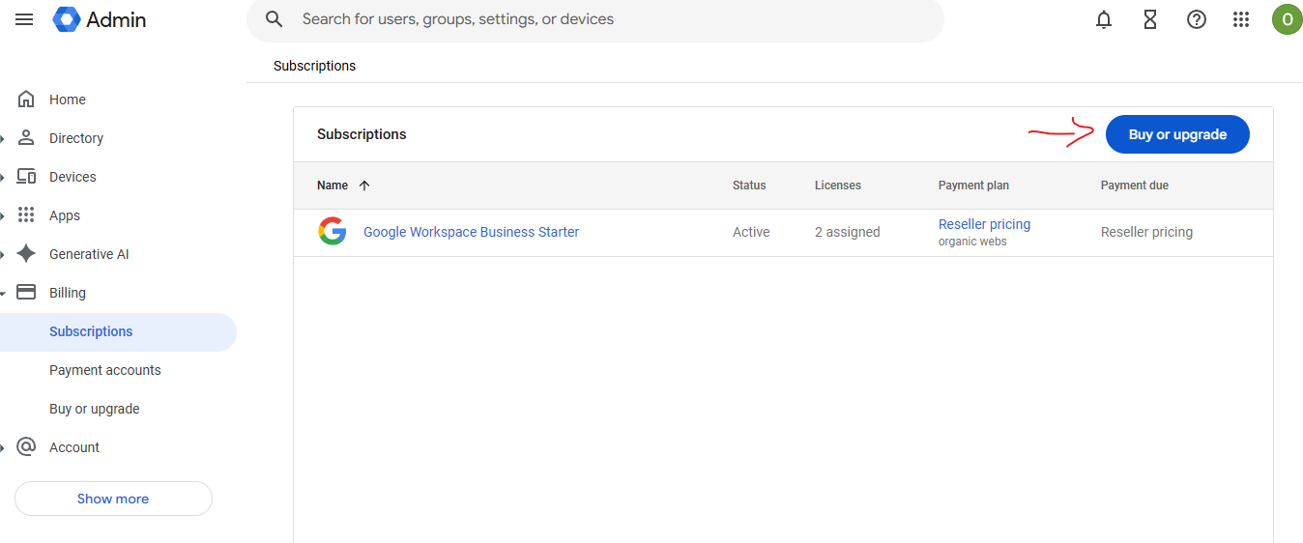This screenshot has height=543, width=1303.
Task: Go to Home in sidebar
Action: [x=67, y=100]
